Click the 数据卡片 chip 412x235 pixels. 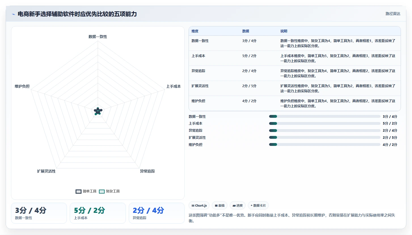tap(258, 205)
